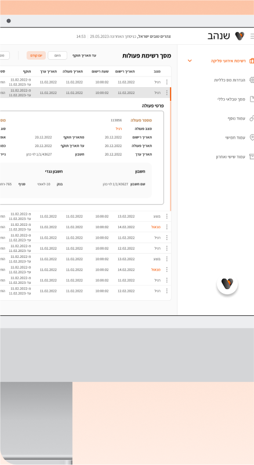Image resolution: width=254 pixels, height=465 pixels.
Task: Open the three-dots menu of the highlighted selected row
Action: [x=167, y=93]
